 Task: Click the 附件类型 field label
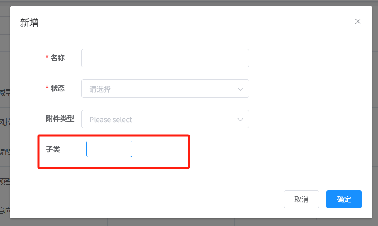pos(60,119)
